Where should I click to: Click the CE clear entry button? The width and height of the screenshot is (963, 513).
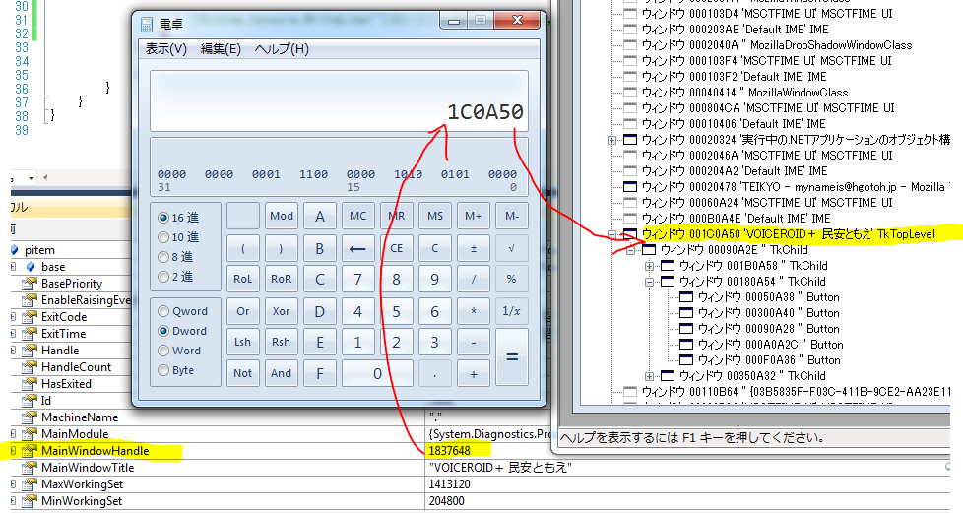(x=396, y=248)
